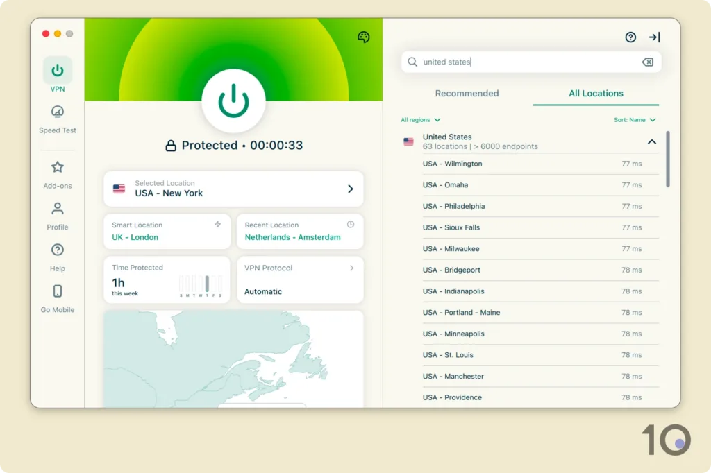Click the help question mark at top right
Image resolution: width=711 pixels, height=473 pixels.
pyautogui.click(x=630, y=37)
